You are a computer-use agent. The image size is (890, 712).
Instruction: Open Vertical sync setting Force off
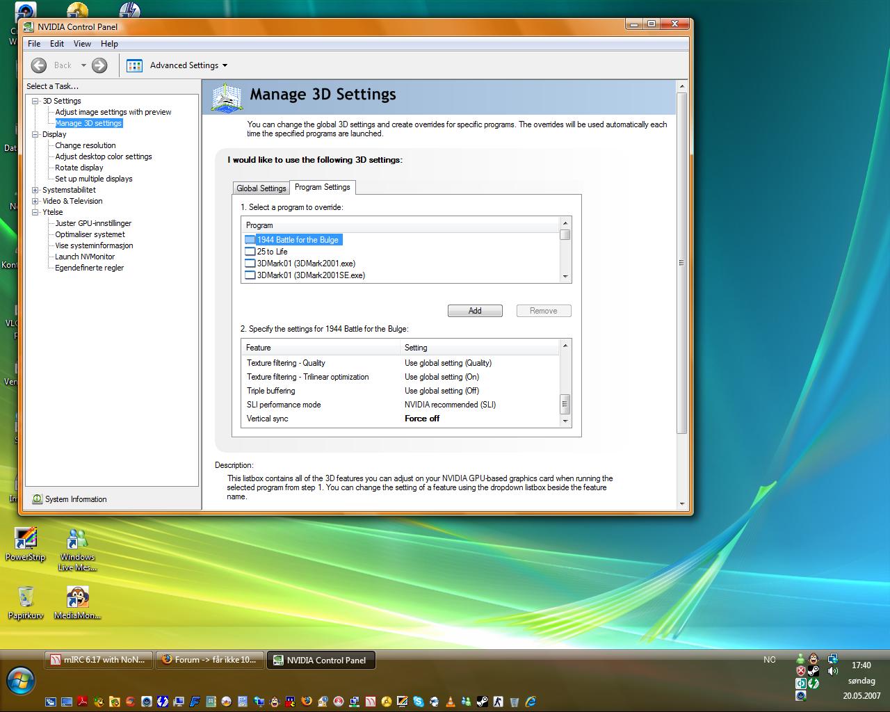click(x=422, y=419)
